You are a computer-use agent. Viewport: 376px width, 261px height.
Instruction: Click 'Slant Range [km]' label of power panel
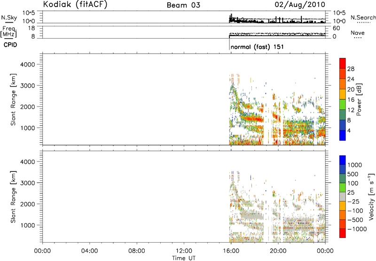[x=14, y=99]
